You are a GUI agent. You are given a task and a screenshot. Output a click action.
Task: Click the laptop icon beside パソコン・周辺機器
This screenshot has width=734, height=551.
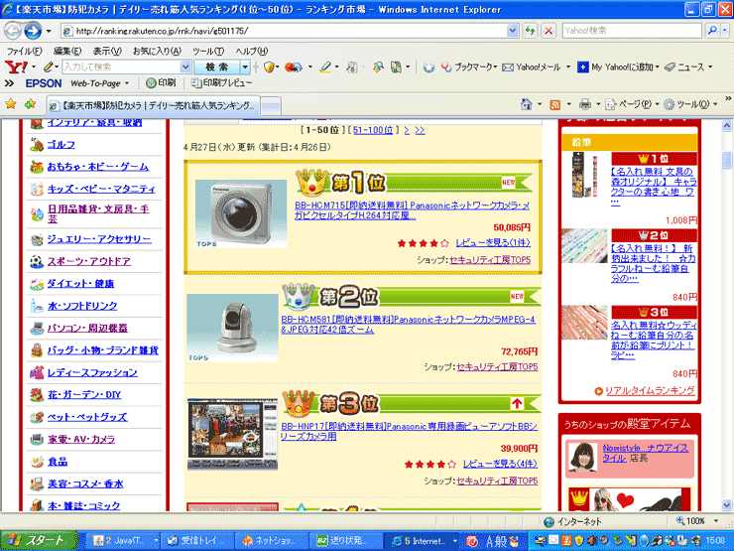click(x=37, y=328)
